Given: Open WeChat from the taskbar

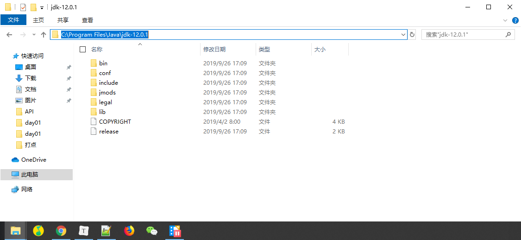Looking at the screenshot, I should (x=152, y=231).
